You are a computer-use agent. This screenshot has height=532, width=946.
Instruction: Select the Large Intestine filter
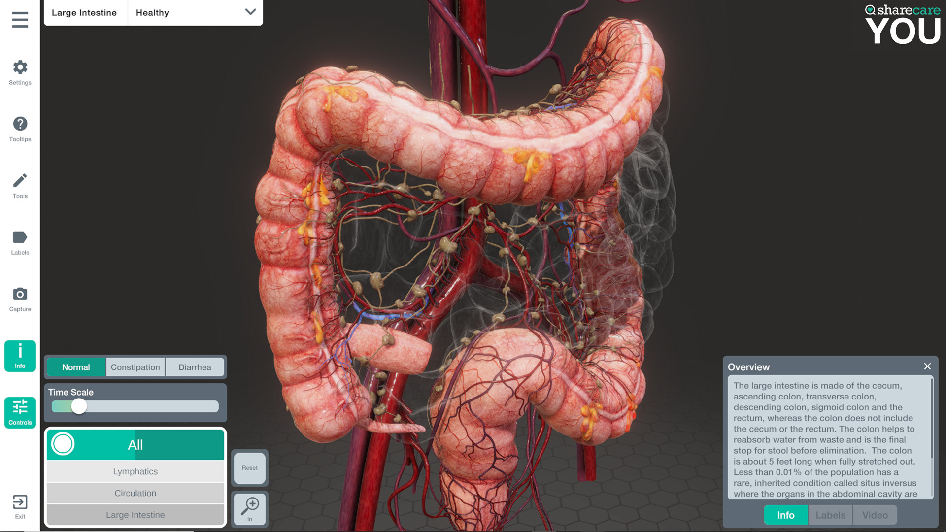pyautogui.click(x=135, y=514)
